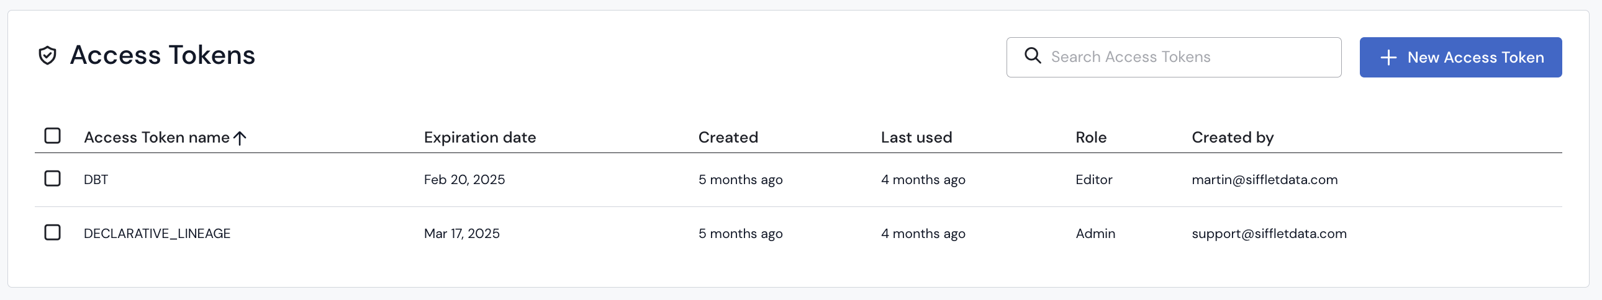The image size is (1602, 300).
Task: Click the martin@siffletdata.com creator email
Action: coord(1264,180)
